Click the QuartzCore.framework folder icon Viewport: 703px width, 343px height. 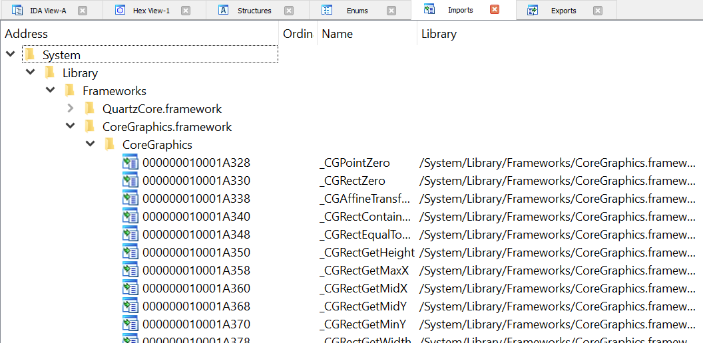click(x=90, y=108)
